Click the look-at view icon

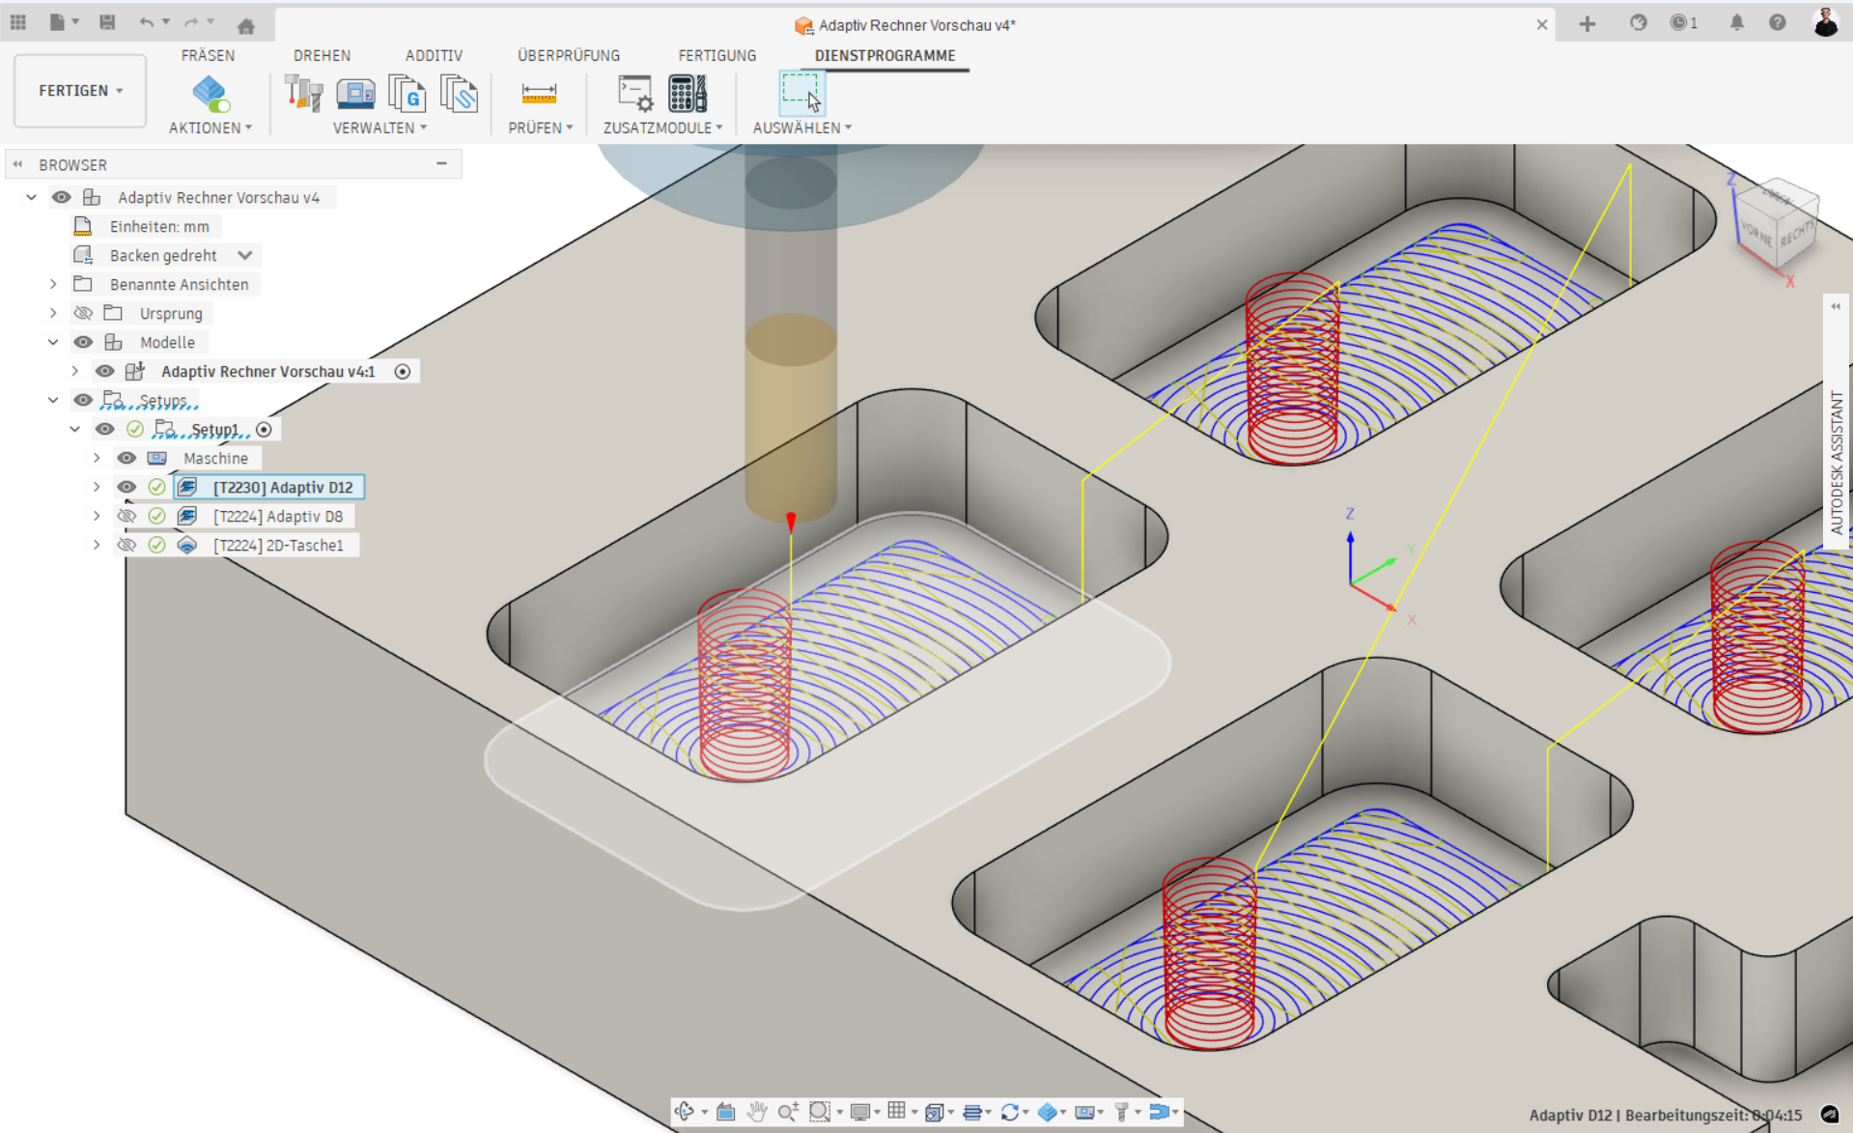(x=725, y=1112)
